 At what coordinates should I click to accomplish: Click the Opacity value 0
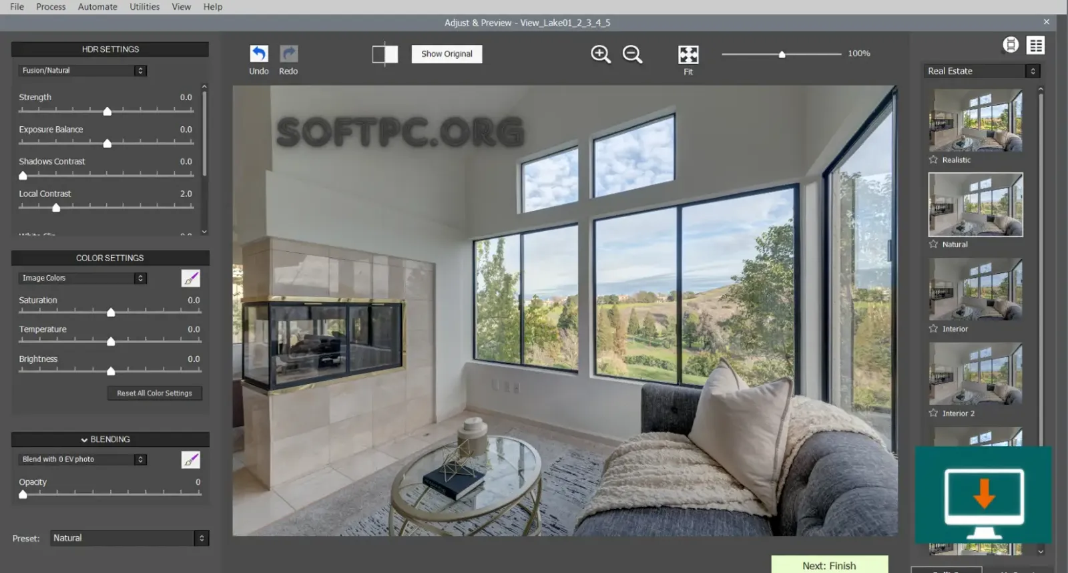(198, 482)
